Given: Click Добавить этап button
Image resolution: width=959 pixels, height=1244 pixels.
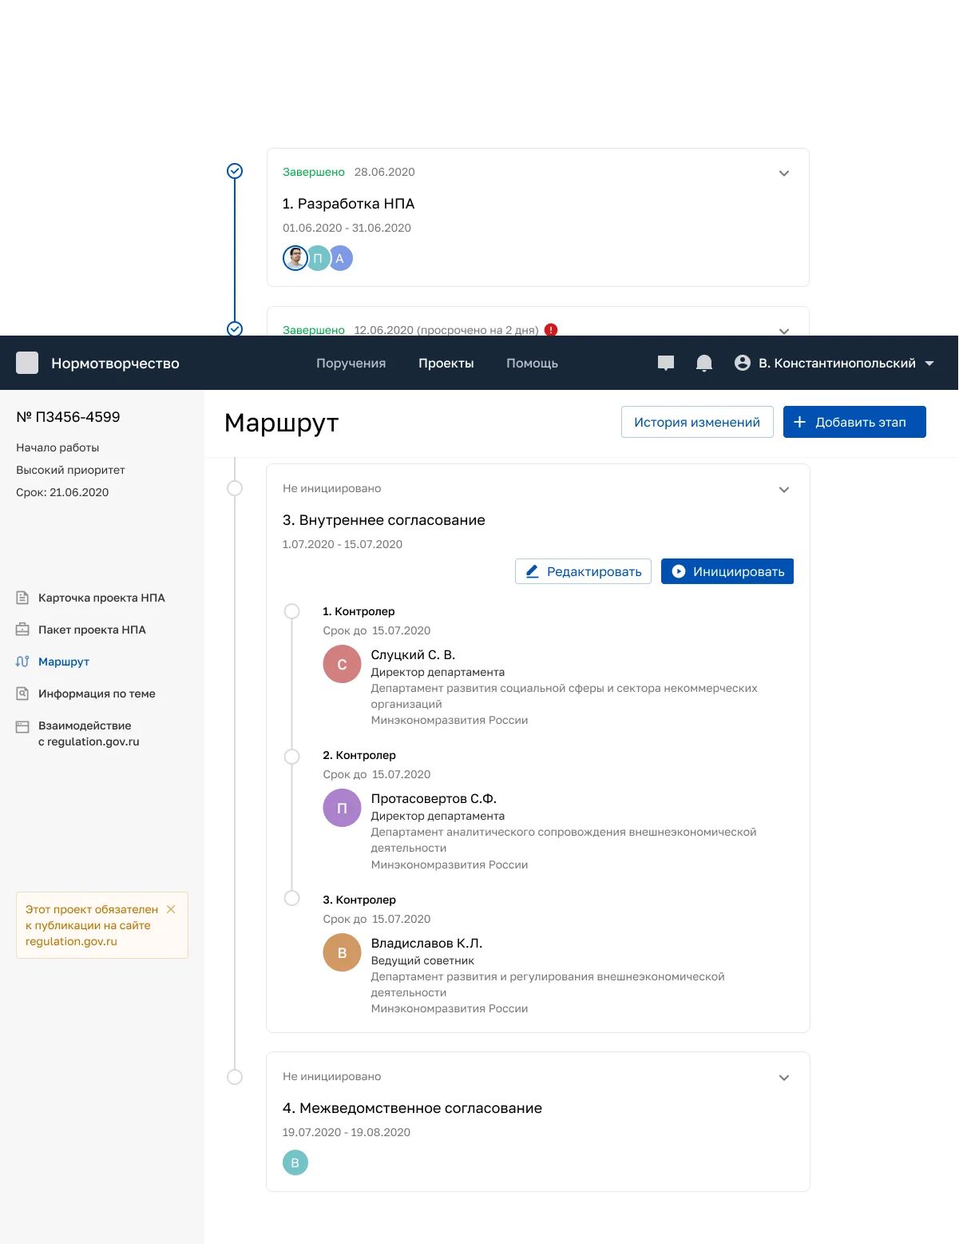Looking at the screenshot, I should 854,422.
